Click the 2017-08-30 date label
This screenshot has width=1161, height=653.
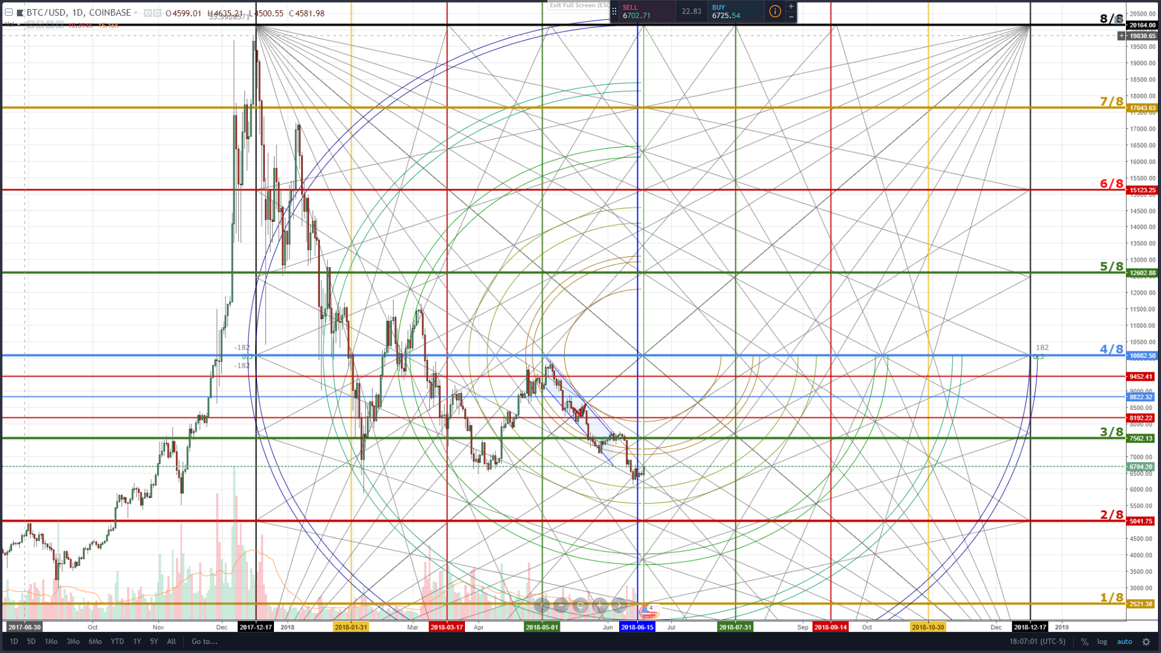(25, 627)
